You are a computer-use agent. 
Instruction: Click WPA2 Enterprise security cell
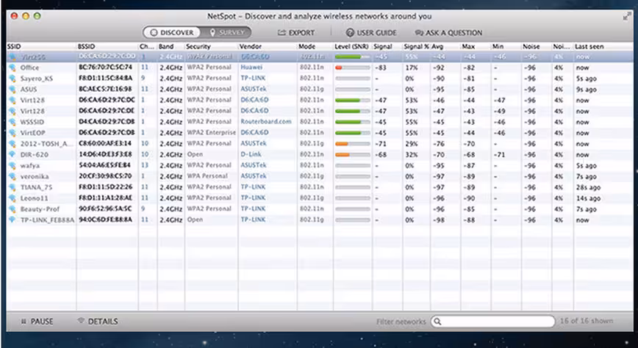pos(211,133)
